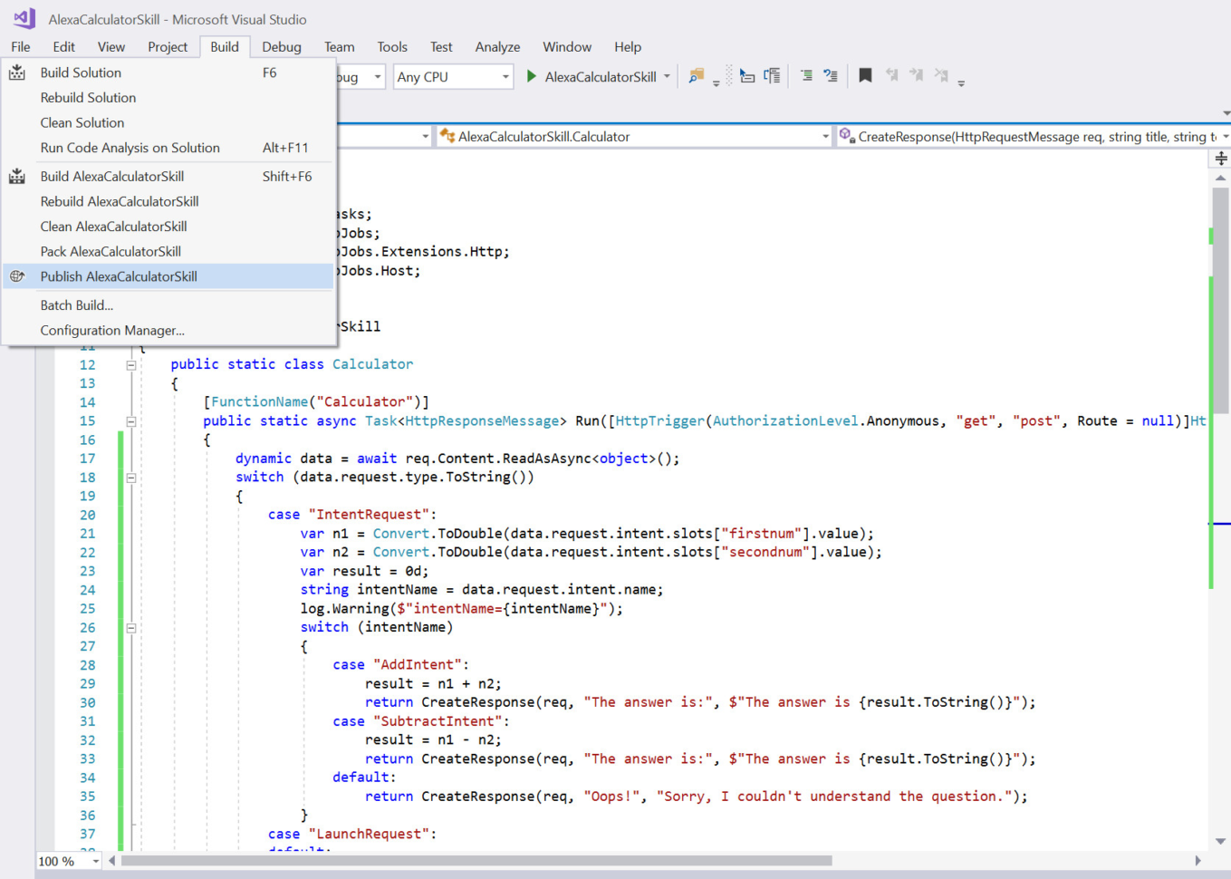Uncomment the selected lines
Viewport: 1231px width, 879px height.
(x=830, y=77)
